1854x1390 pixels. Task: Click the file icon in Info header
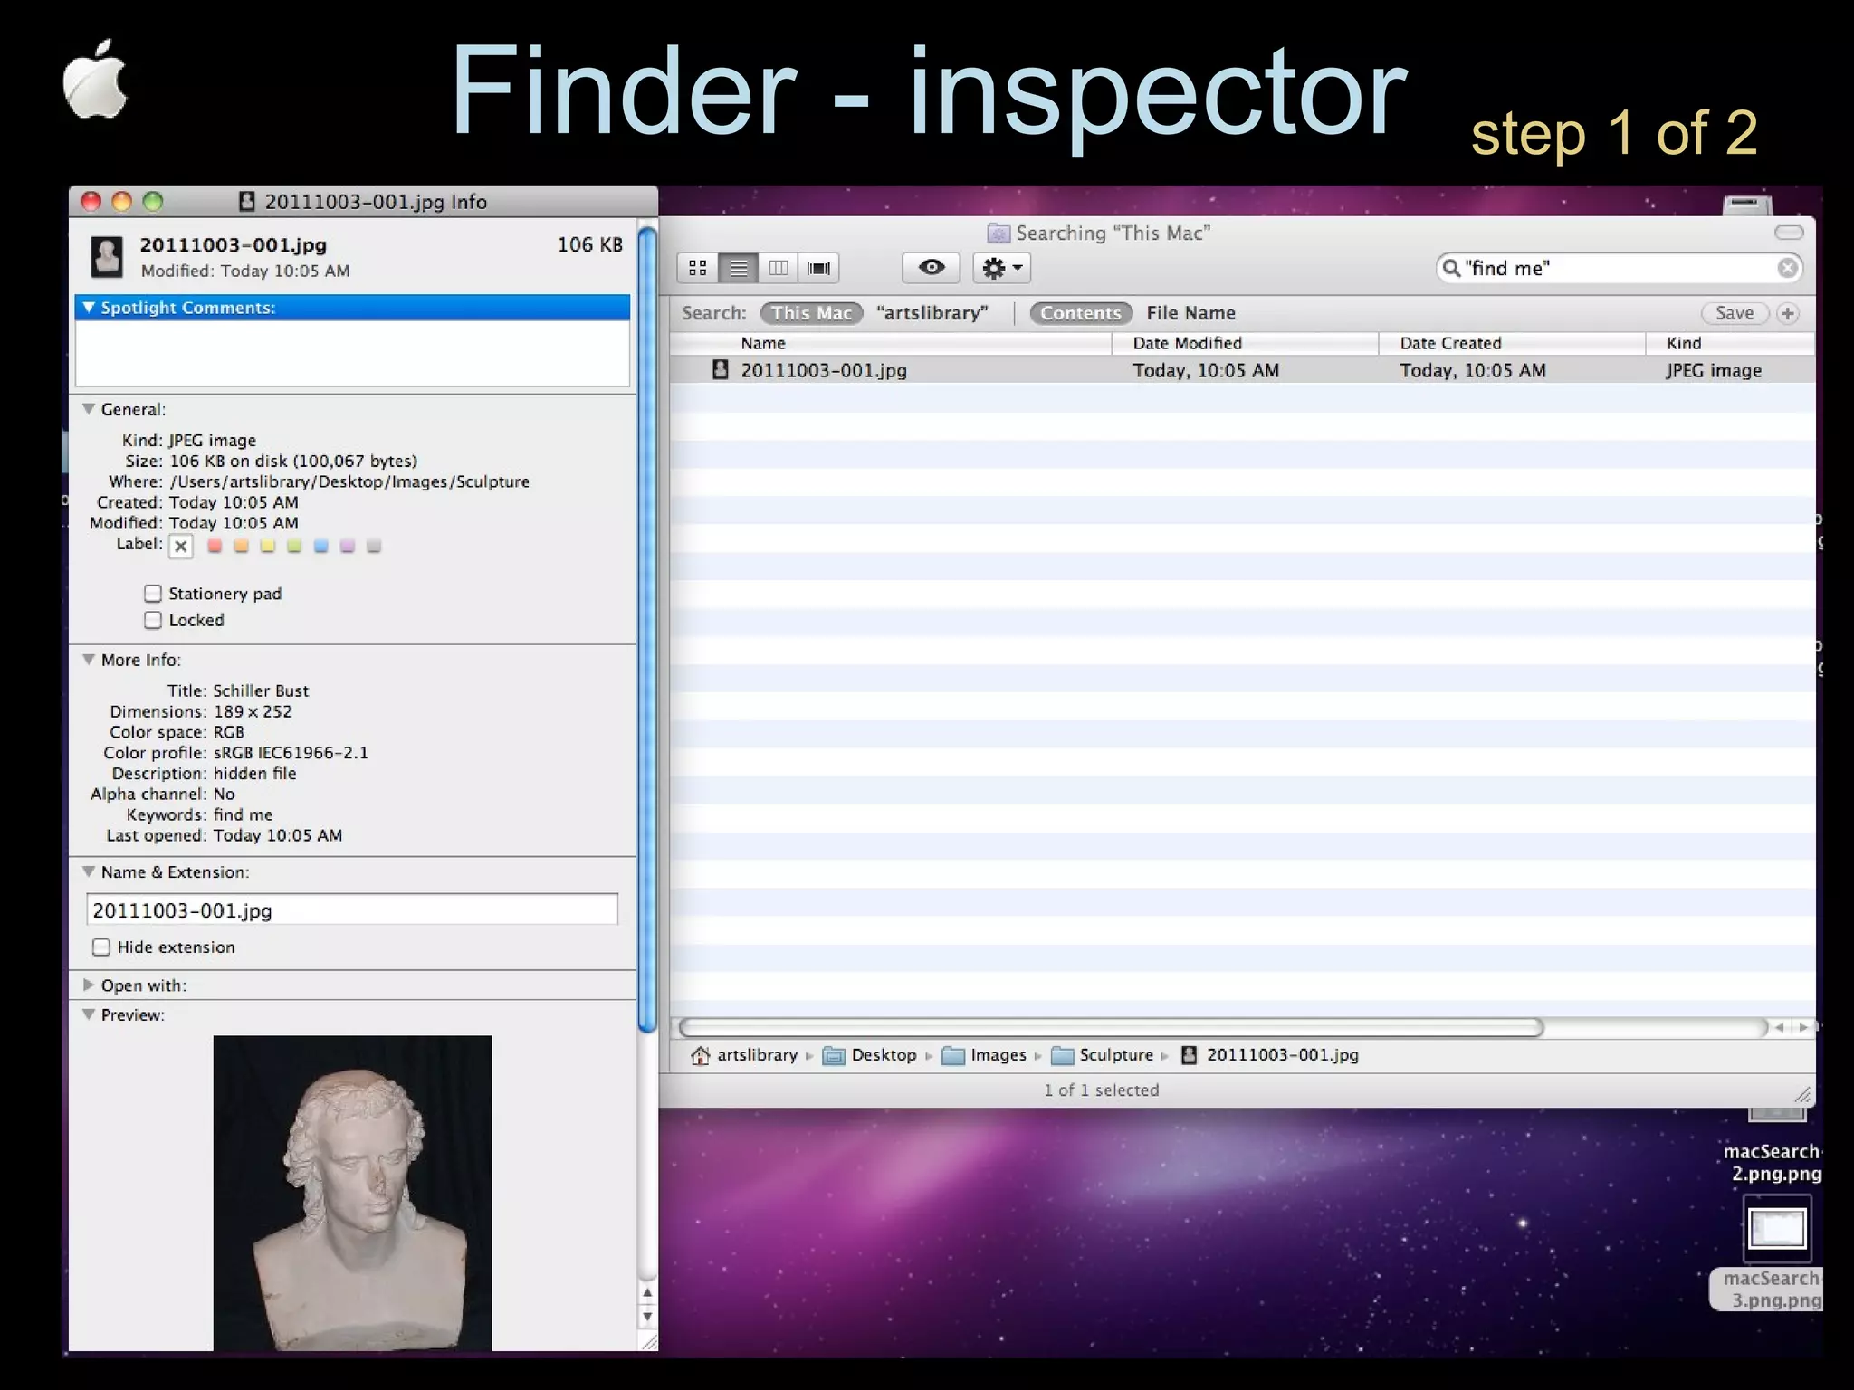click(108, 257)
